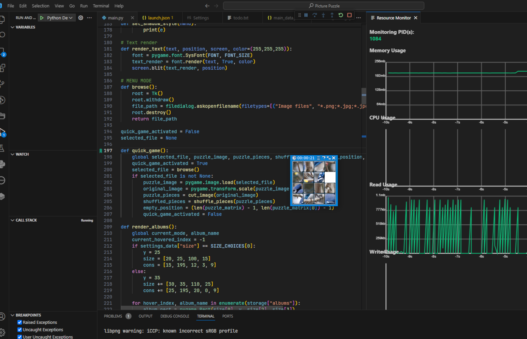The height and width of the screenshot is (339, 527).
Task: Open launch.json using the debug gear icon
Action: click(81, 18)
